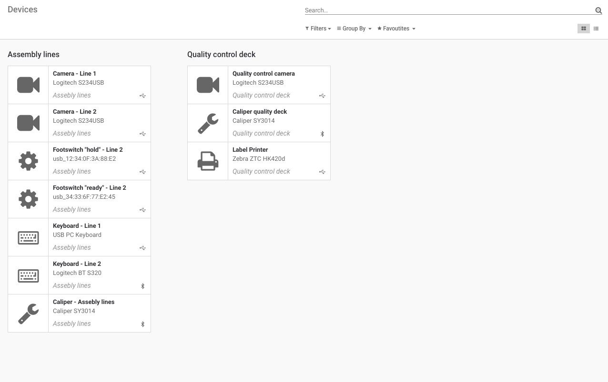Open the Favourites dropdown menu
608x382 pixels.
pos(396,29)
